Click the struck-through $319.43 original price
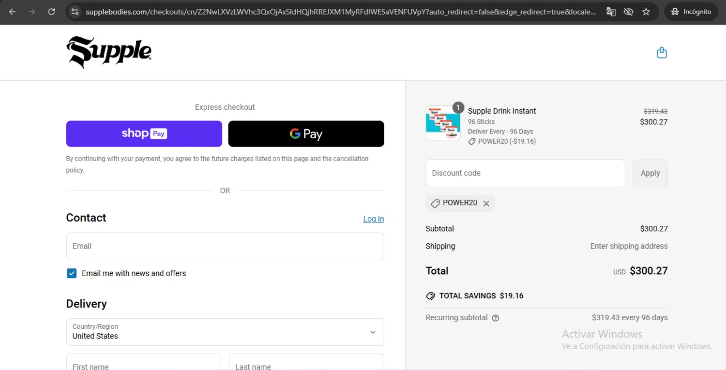The width and height of the screenshot is (726, 370). click(x=655, y=111)
